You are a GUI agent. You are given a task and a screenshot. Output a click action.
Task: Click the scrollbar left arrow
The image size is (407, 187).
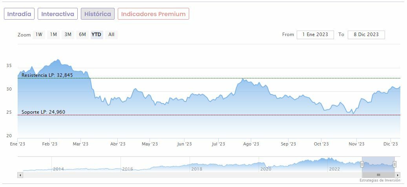pyautogui.click(x=20, y=175)
